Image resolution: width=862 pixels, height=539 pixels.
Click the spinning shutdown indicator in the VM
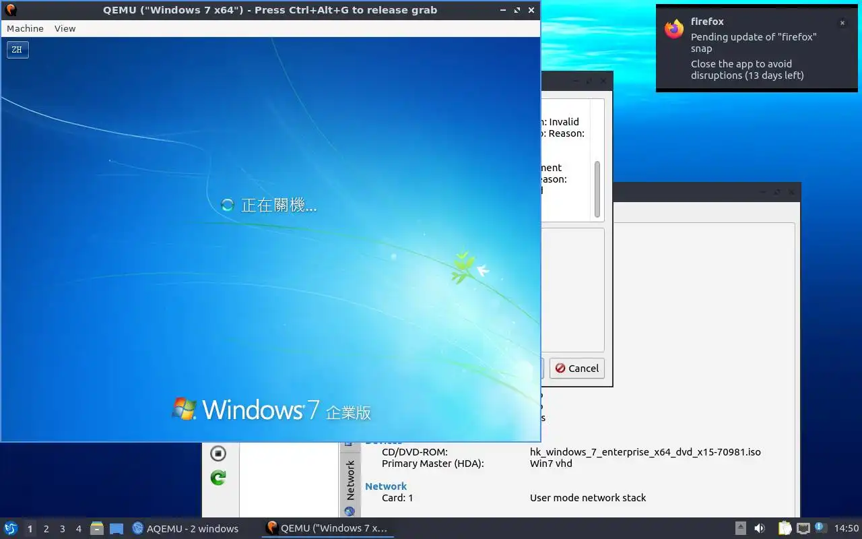pyautogui.click(x=228, y=205)
